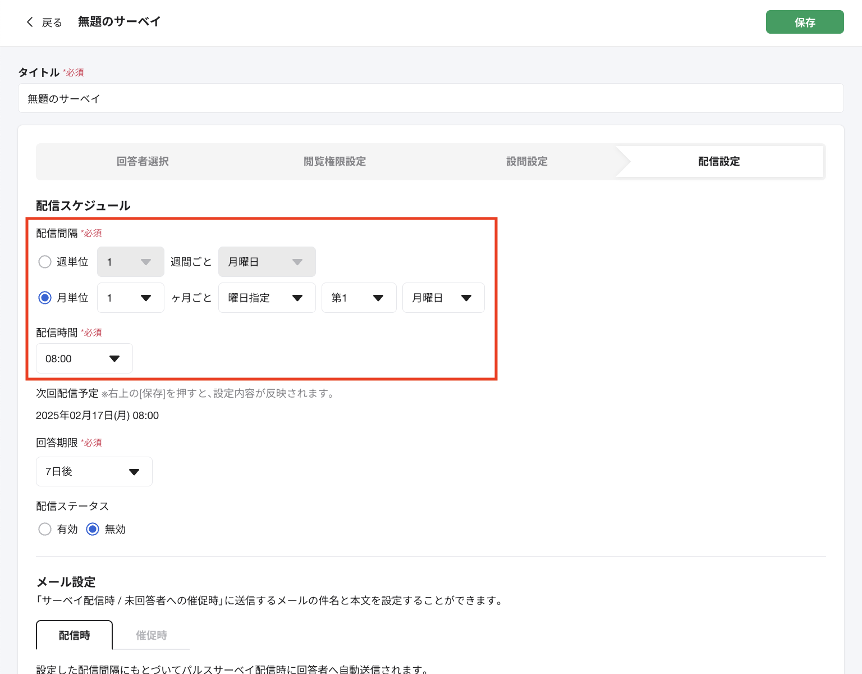This screenshot has width=862, height=674.
Task: Click the 保存 (Save) button
Action: 805,22
